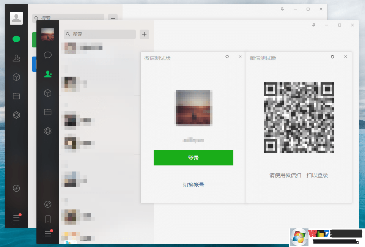The width and height of the screenshot is (365, 247).
Task: Click the green 登录 button
Action: point(194,158)
